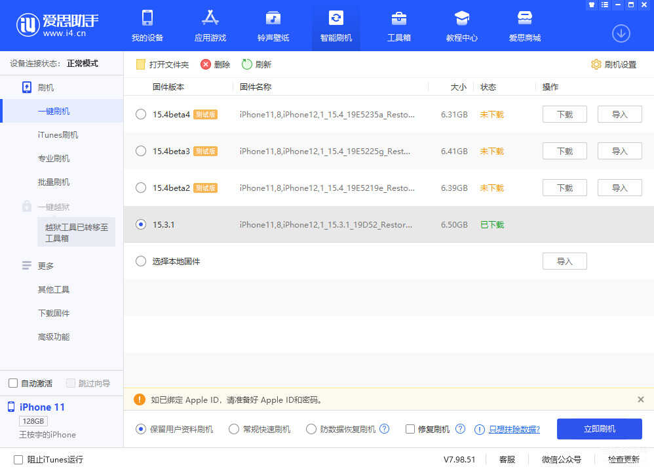Viewport: 654px width, 469px height.
Task: Open the 应用游戏 app store icon
Action: point(210,18)
